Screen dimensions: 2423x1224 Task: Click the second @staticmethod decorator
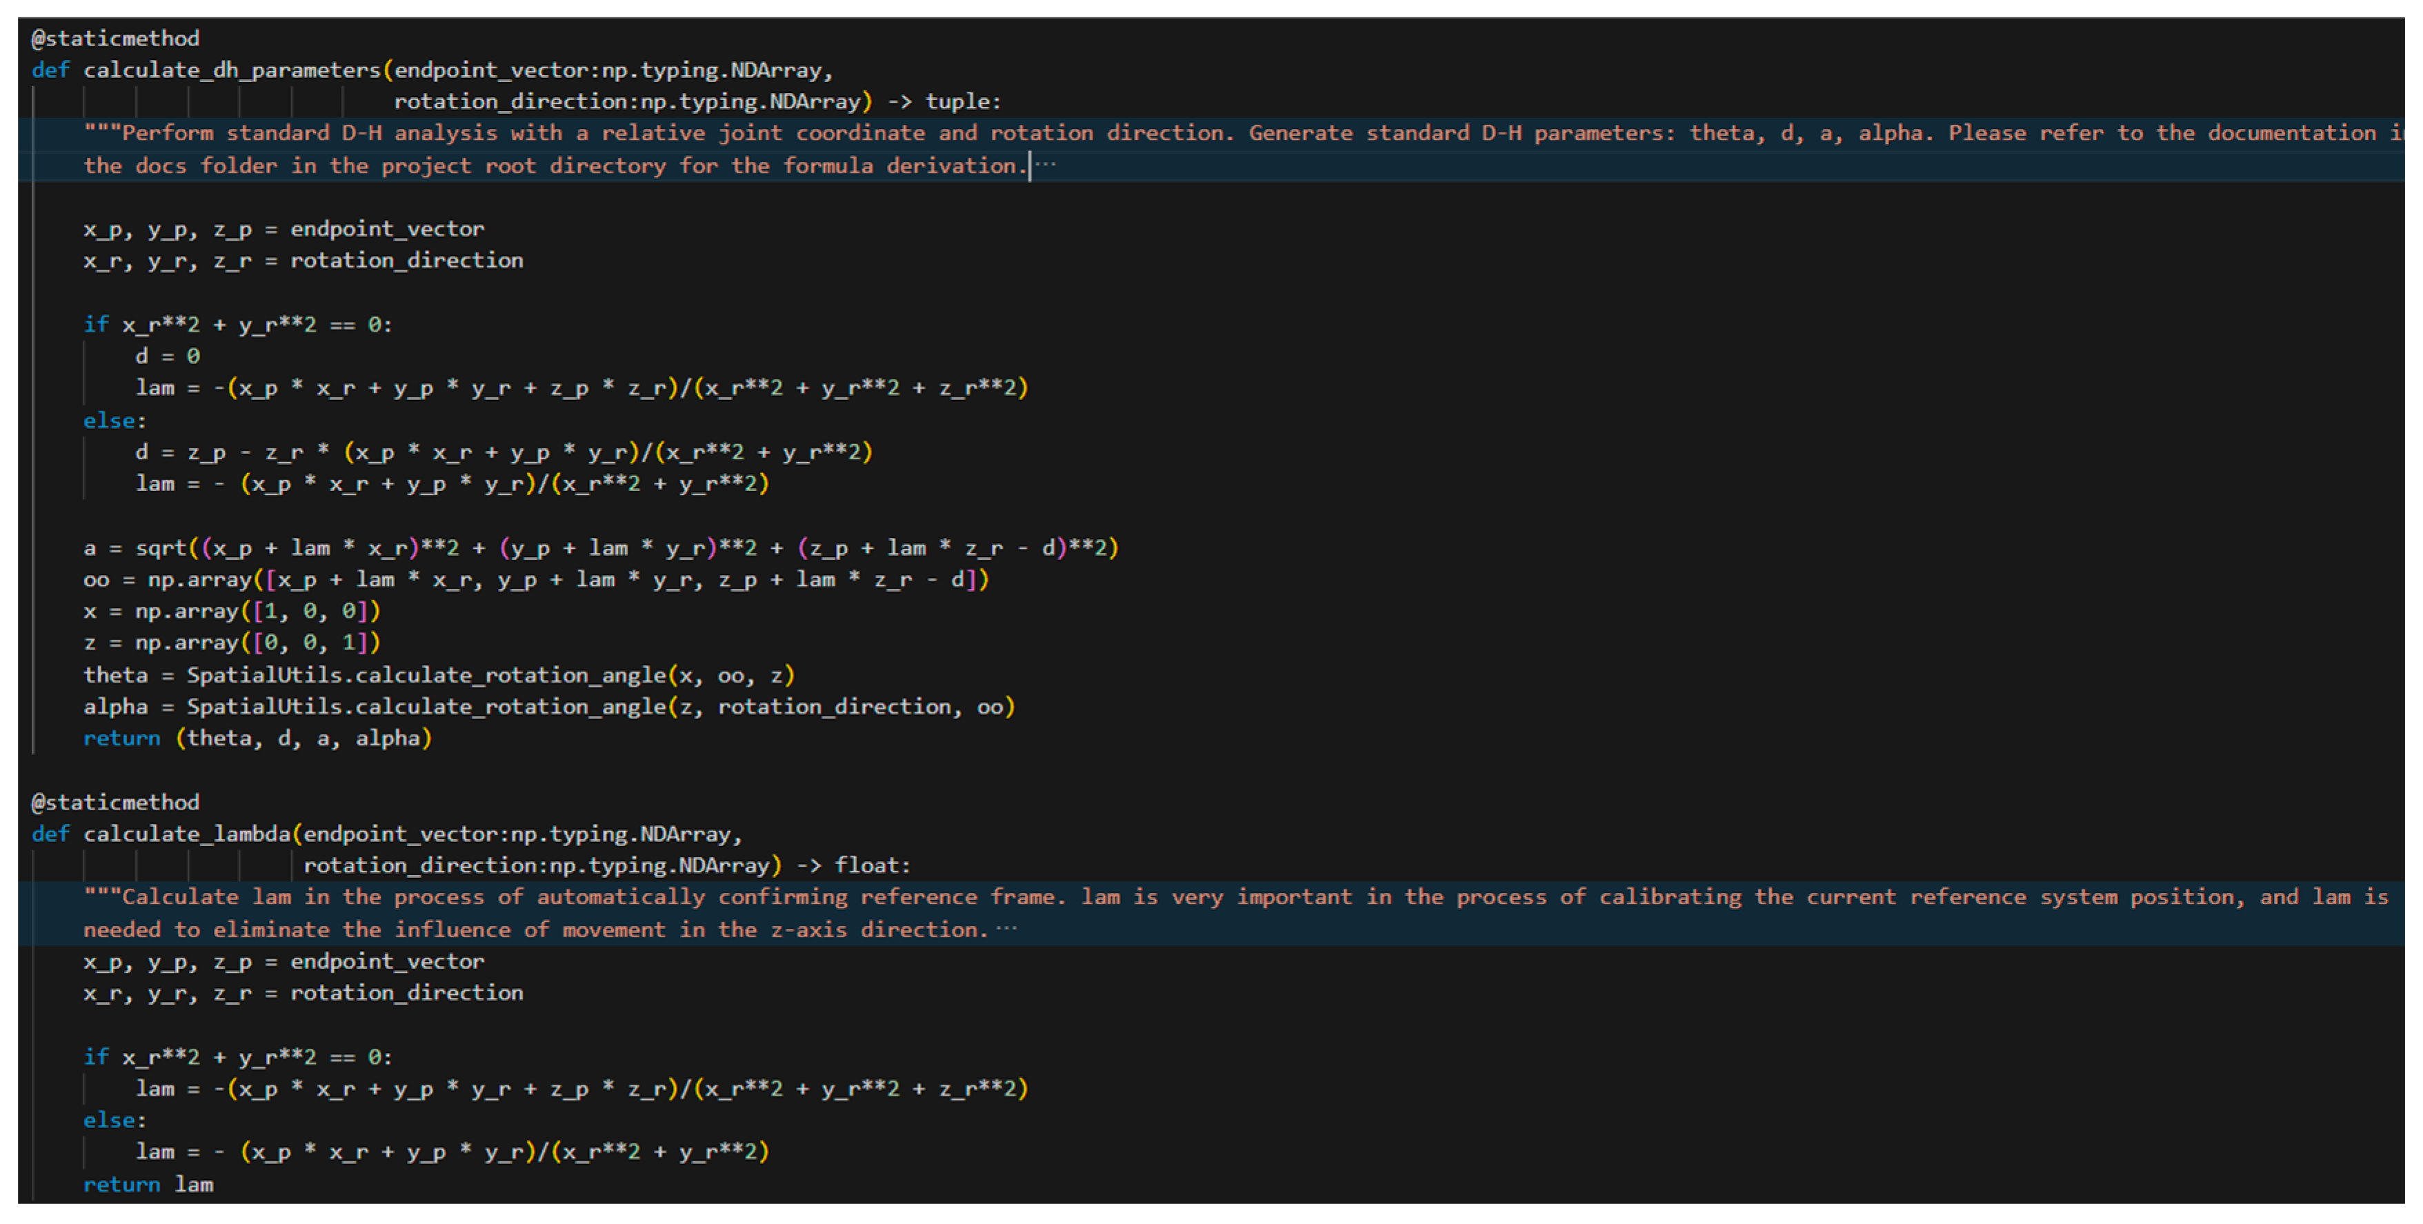tap(116, 802)
